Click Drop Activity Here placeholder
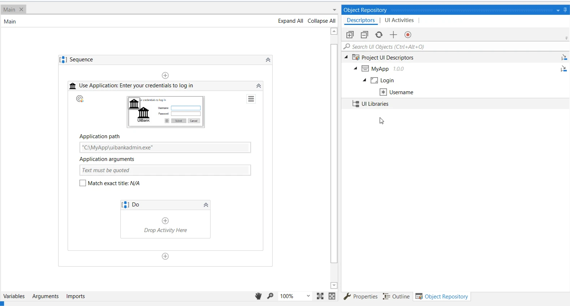This screenshot has height=306, width=570. tap(165, 230)
